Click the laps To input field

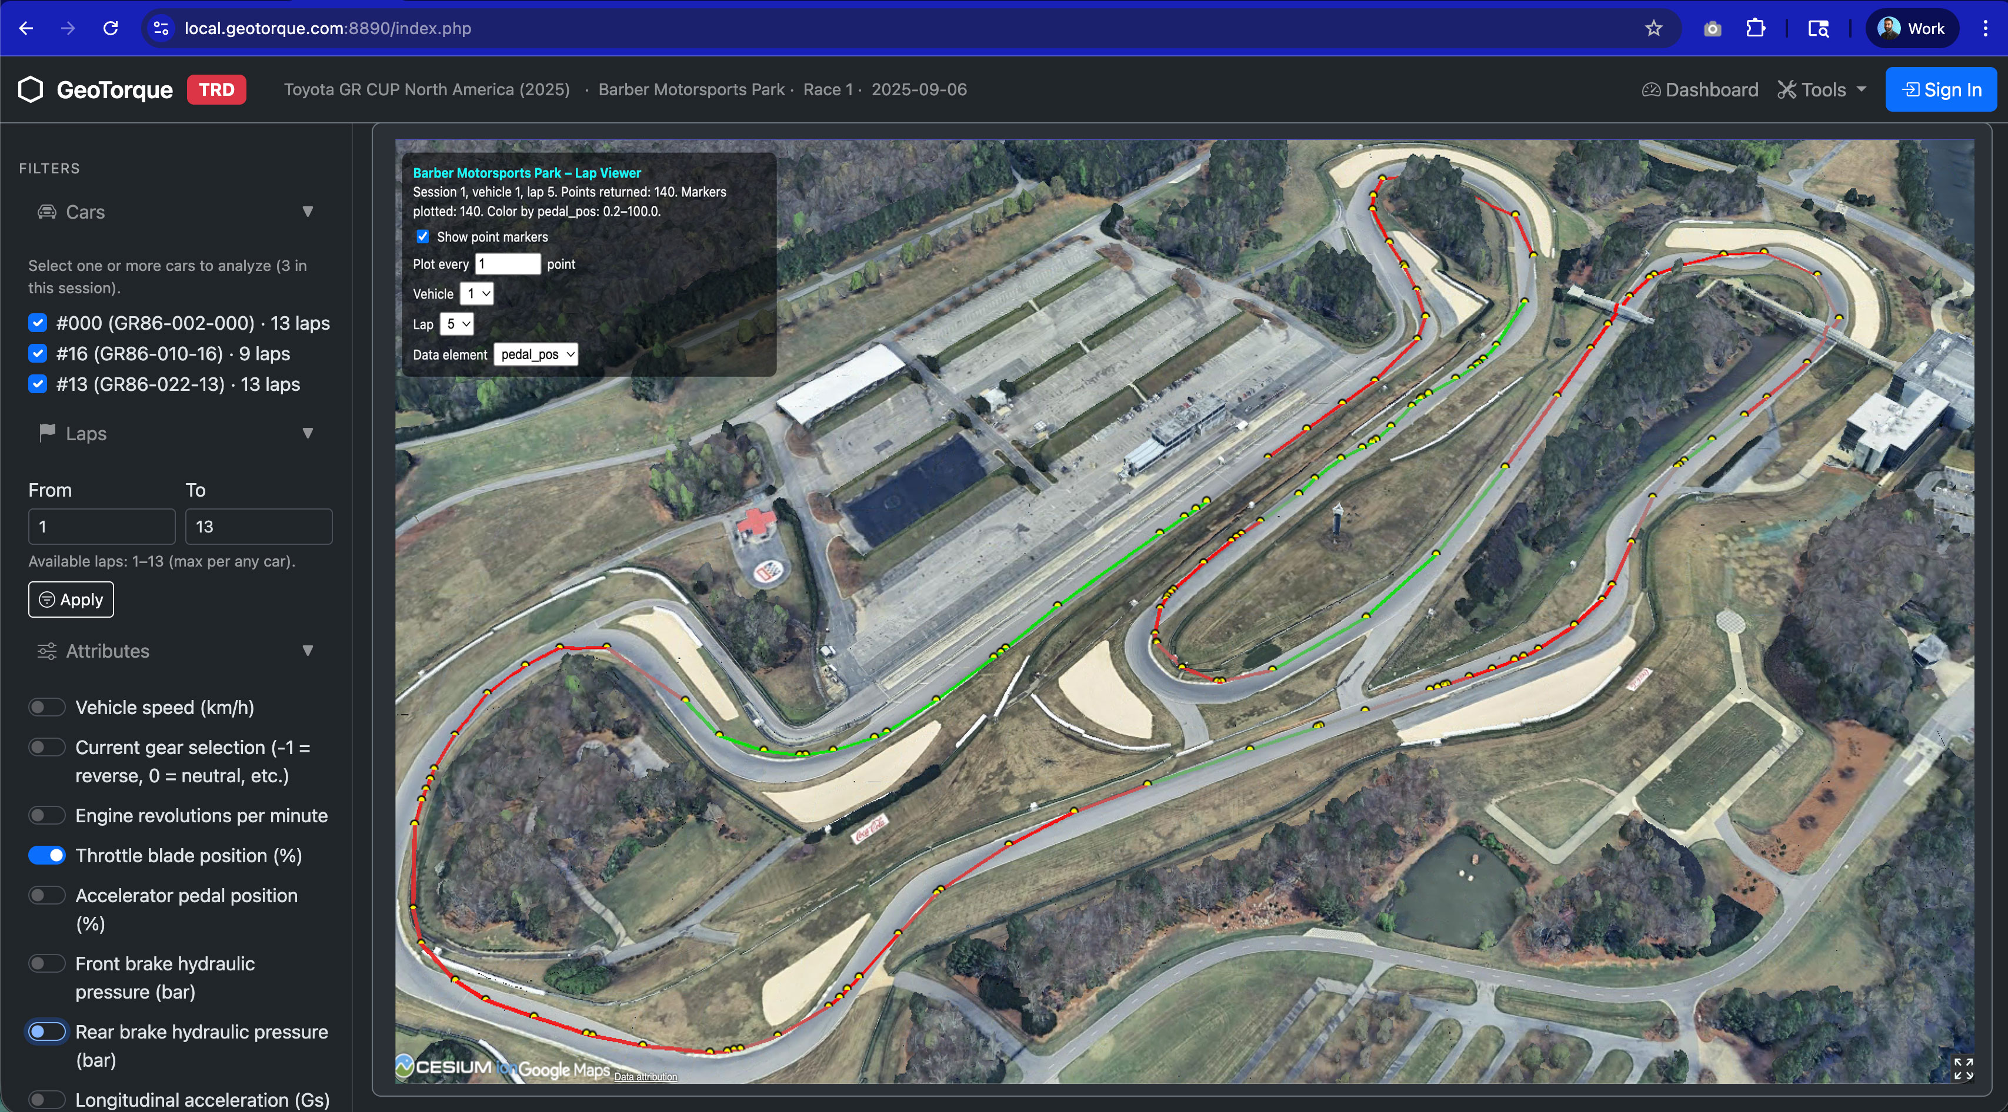pyautogui.click(x=258, y=527)
